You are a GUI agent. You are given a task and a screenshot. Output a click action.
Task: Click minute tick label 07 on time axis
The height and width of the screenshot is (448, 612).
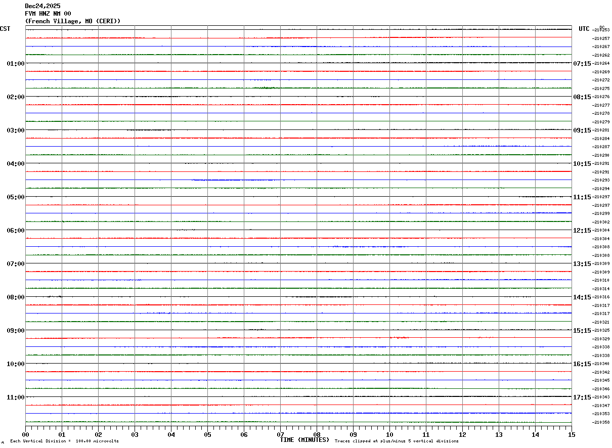point(280,434)
